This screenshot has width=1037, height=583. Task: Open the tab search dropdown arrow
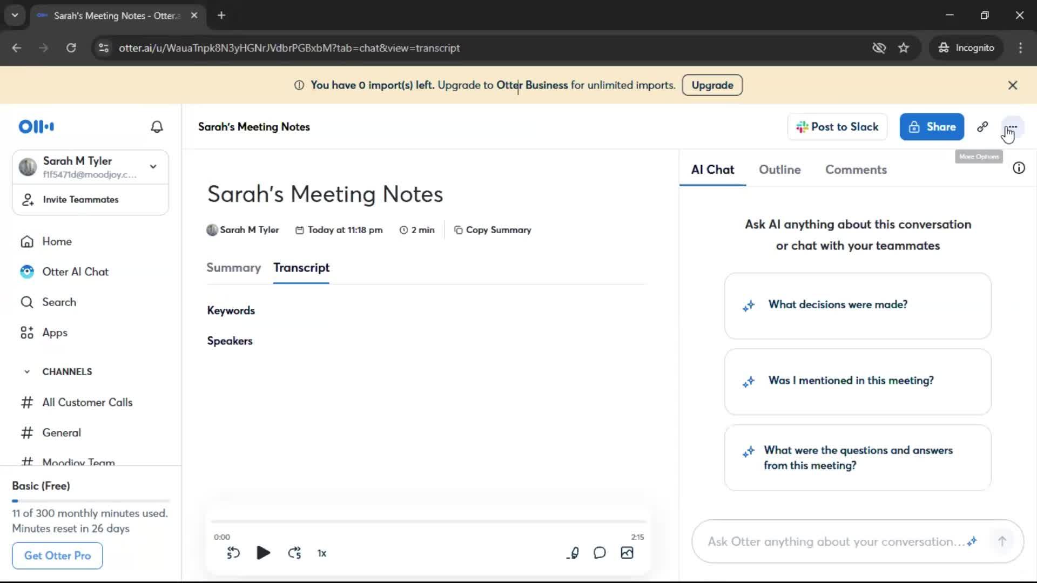point(15,15)
